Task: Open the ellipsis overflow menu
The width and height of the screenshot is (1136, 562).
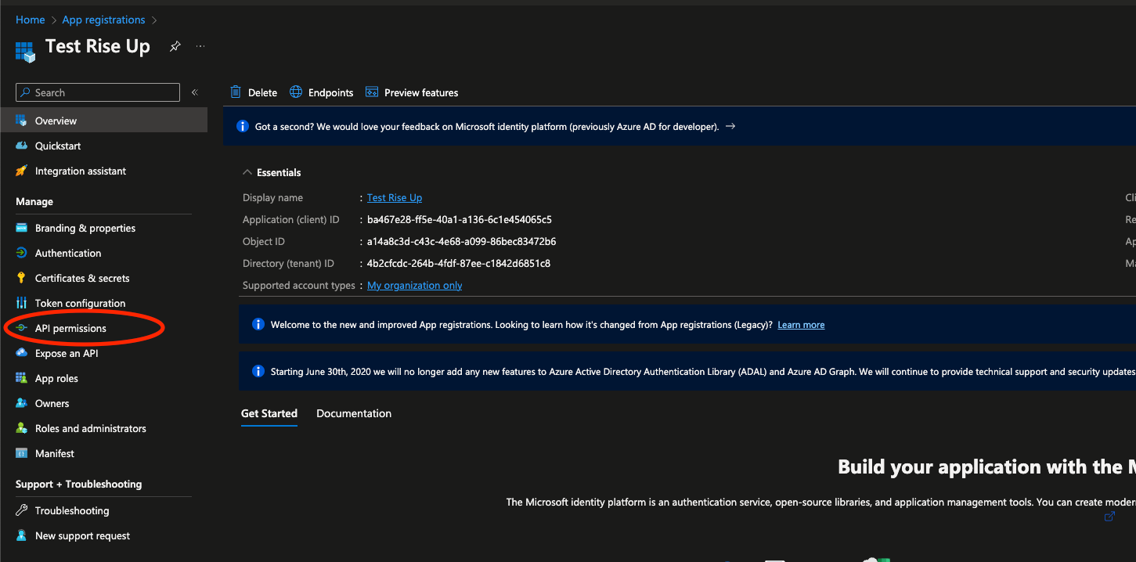Action: click(200, 46)
